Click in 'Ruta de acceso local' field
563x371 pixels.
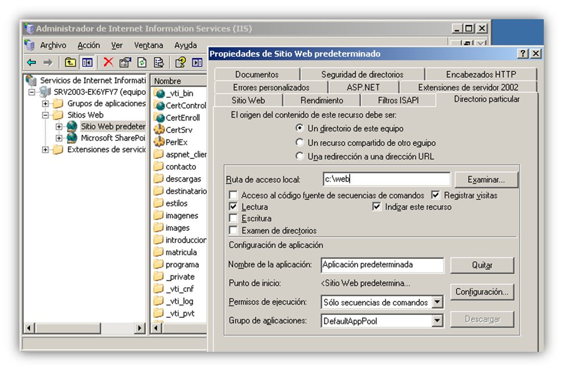[386, 179]
